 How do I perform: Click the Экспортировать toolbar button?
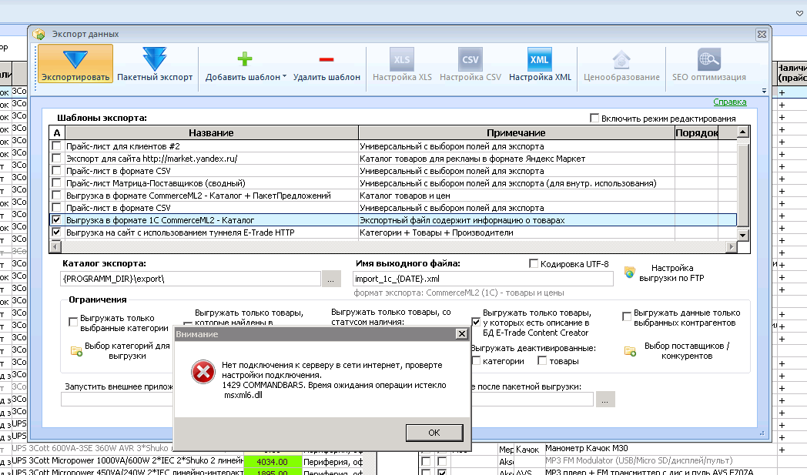pos(75,64)
